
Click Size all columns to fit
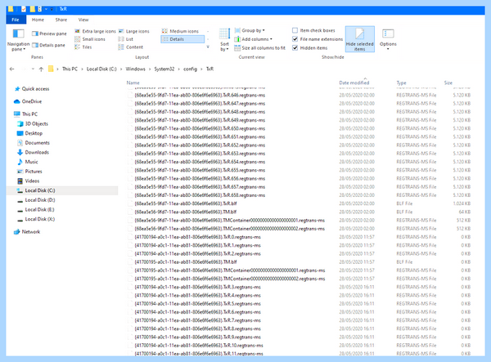(x=260, y=48)
